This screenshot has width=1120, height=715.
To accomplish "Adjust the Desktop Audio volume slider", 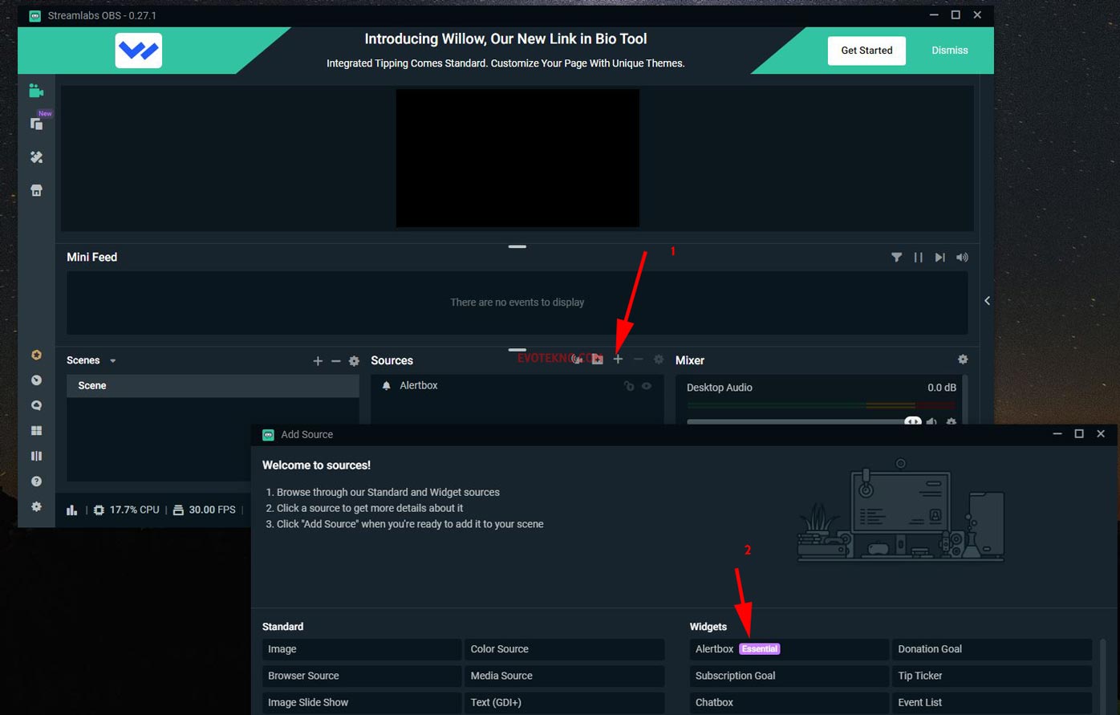I will pos(803,421).
